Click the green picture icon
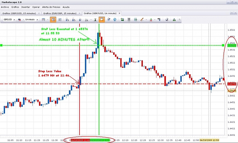The height and width of the screenshot is (143, 238). [122, 19]
